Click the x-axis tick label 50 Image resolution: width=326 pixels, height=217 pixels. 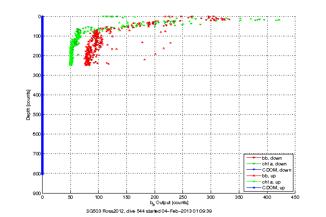tap(70, 197)
